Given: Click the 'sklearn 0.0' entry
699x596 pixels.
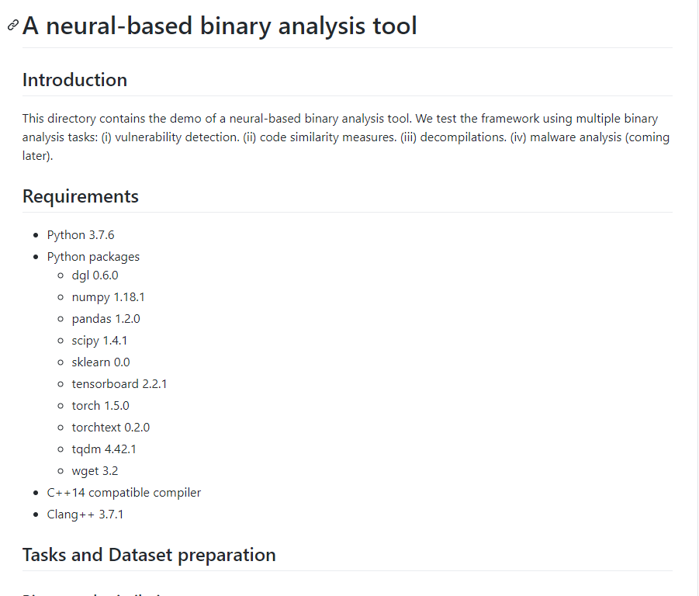Looking at the screenshot, I should point(101,362).
